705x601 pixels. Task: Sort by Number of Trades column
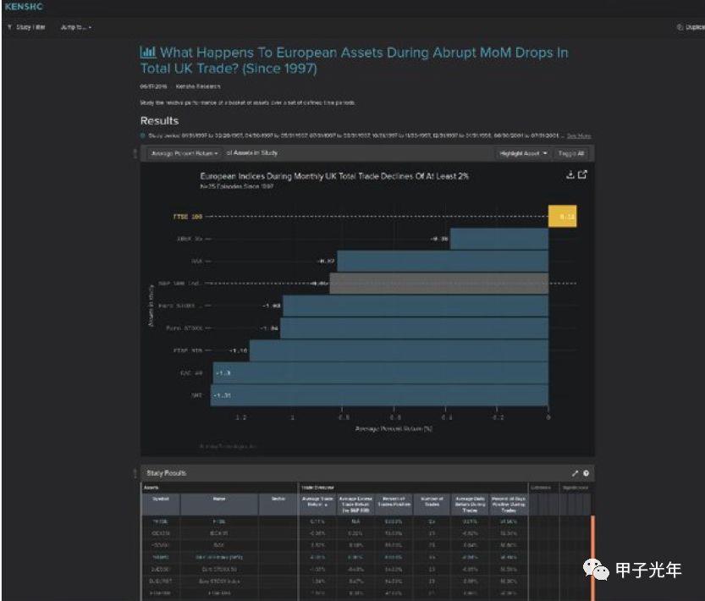[432, 505]
